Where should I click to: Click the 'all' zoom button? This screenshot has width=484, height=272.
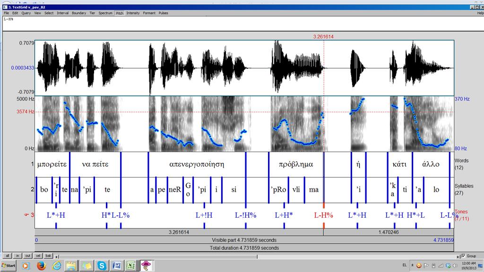(x=8, y=255)
